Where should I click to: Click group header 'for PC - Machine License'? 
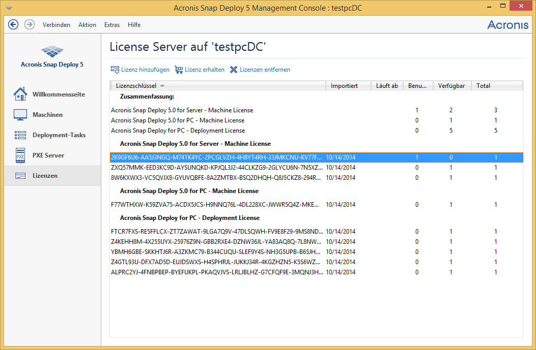pyautogui.click(x=189, y=191)
